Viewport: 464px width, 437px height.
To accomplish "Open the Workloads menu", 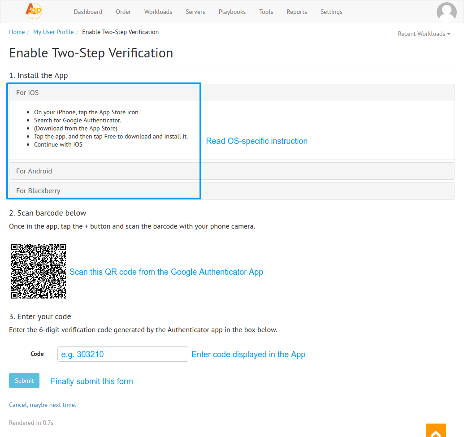I will coord(158,12).
